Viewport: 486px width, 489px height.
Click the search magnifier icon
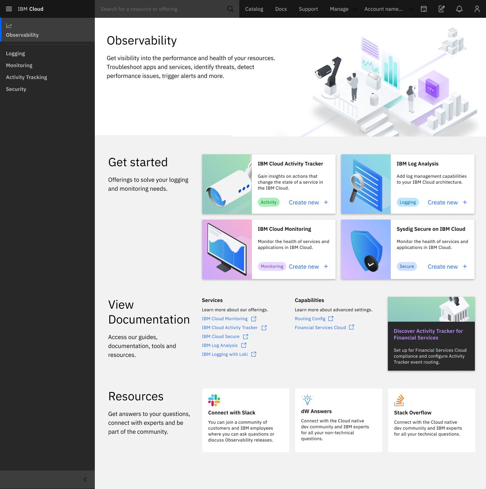[x=230, y=9]
